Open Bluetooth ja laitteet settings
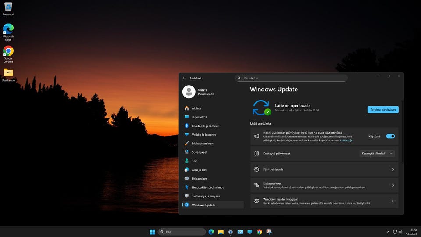The width and height of the screenshot is (421, 237). click(x=205, y=126)
